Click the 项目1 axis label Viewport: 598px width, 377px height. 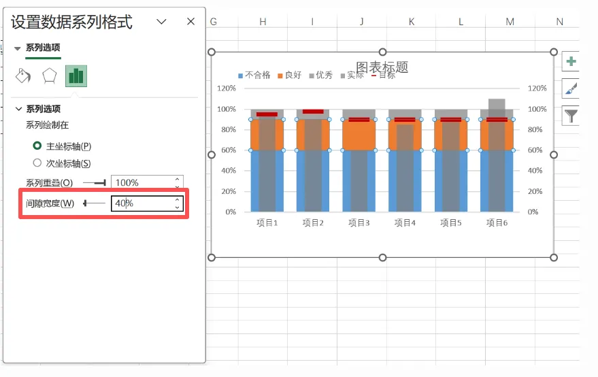267,223
